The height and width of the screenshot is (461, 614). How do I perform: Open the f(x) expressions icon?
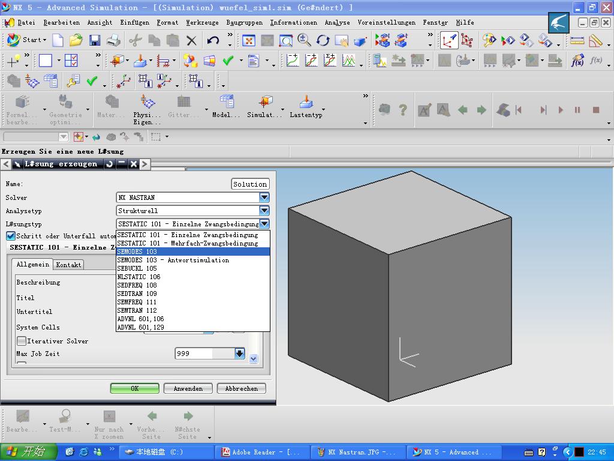coord(577,61)
